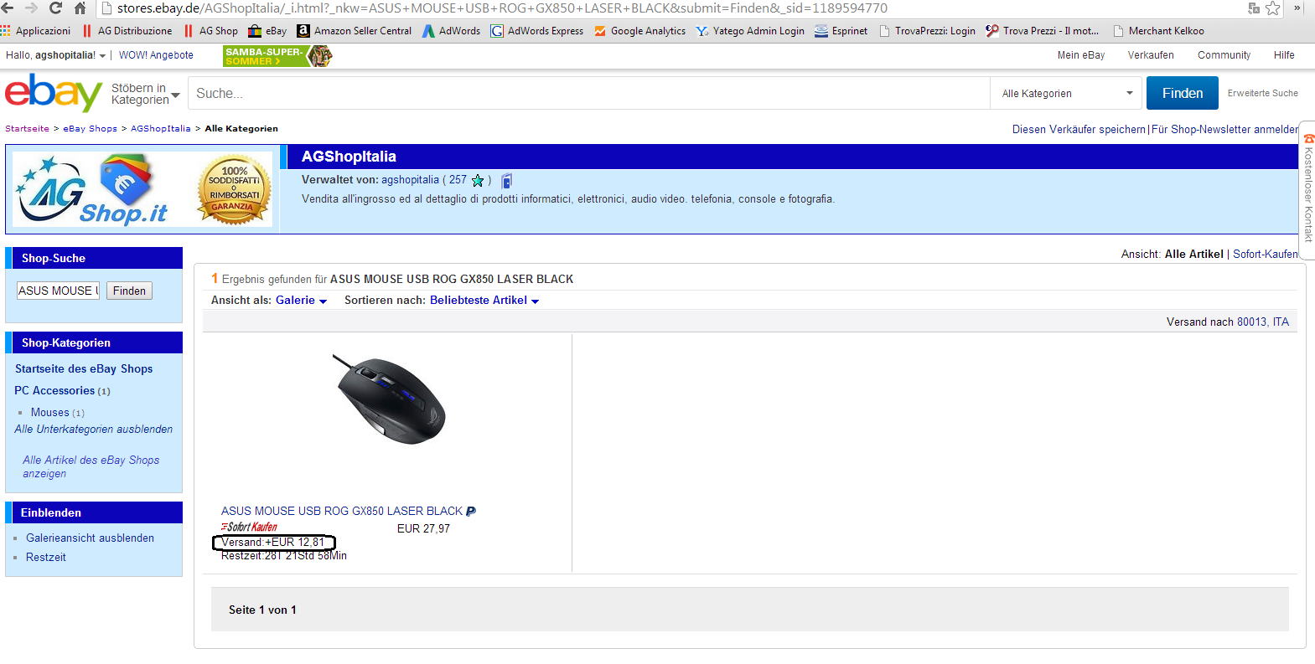The width and height of the screenshot is (1315, 664).
Task: Open the Alle Kategorien dropdown
Action: (x=1067, y=93)
